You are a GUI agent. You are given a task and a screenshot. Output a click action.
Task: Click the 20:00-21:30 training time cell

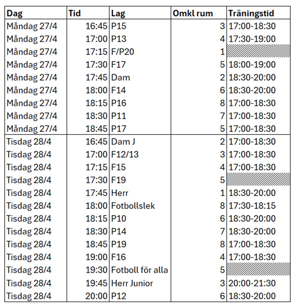click(252, 283)
